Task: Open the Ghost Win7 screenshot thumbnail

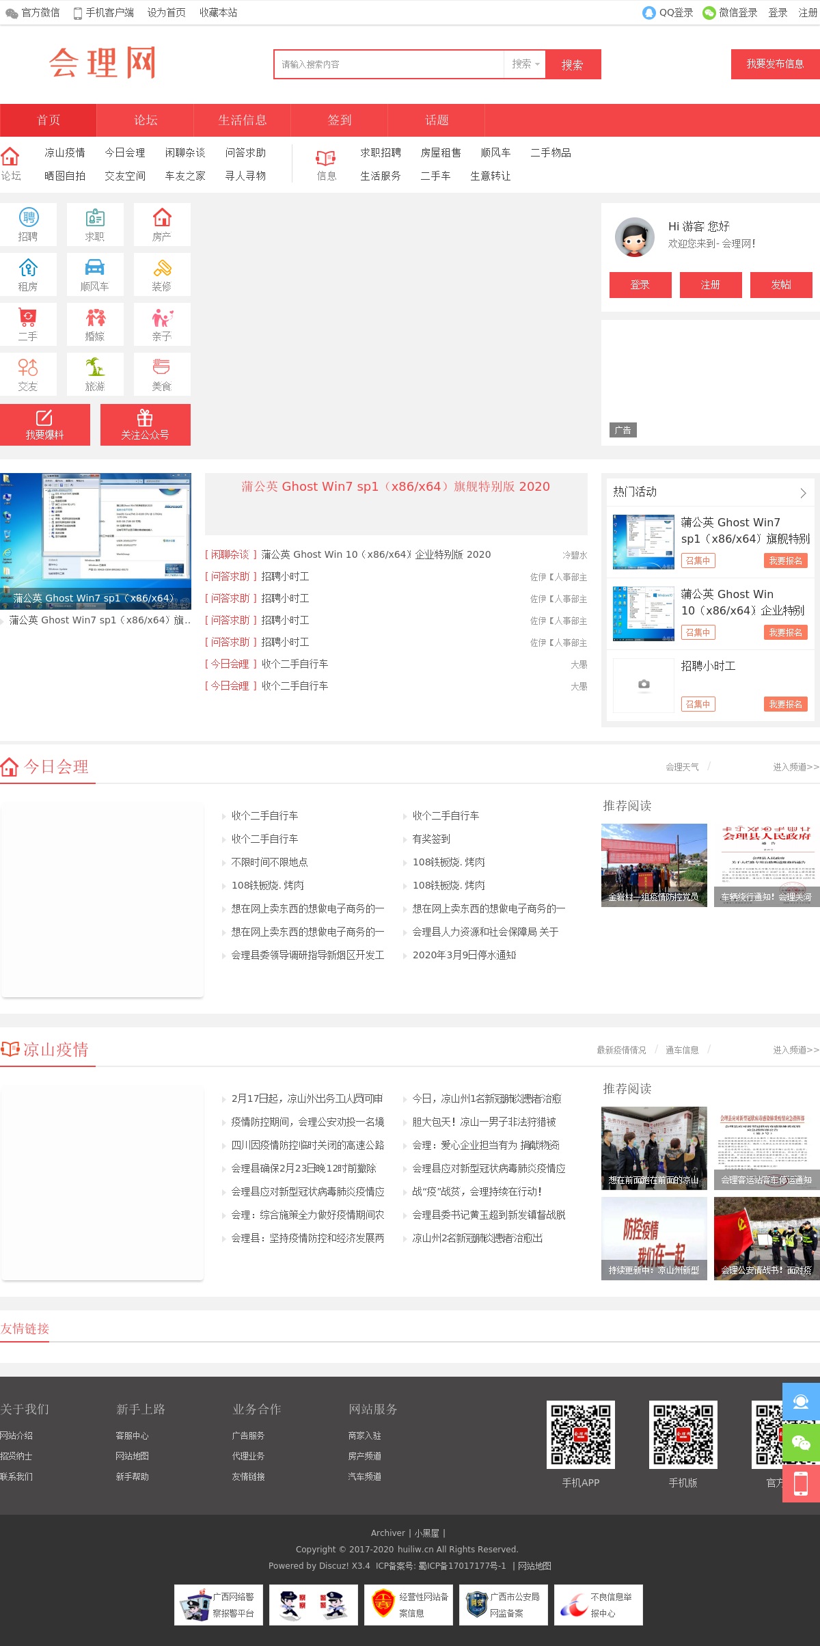Action: tap(96, 540)
